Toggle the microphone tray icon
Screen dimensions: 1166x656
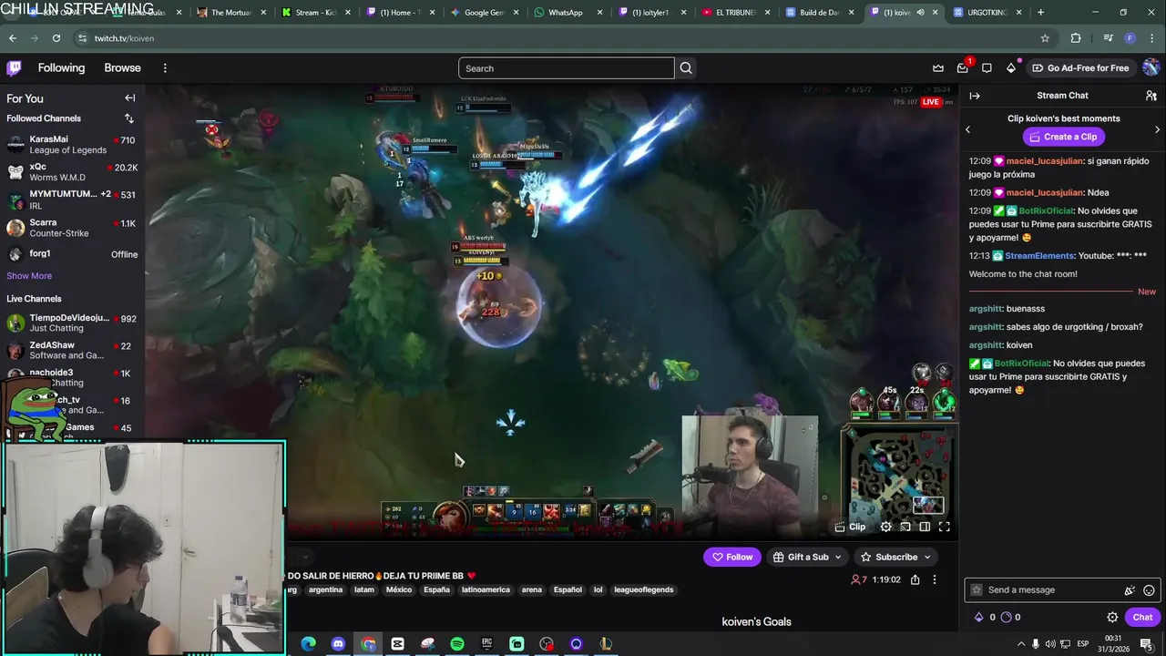[1035, 644]
